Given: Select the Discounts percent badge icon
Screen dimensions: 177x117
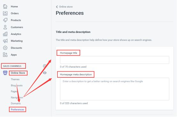Looking at the screenshot, I should tap(5, 48).
